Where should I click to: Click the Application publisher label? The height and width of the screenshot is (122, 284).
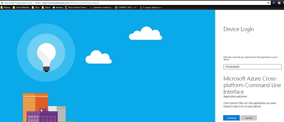coord(235,96)
